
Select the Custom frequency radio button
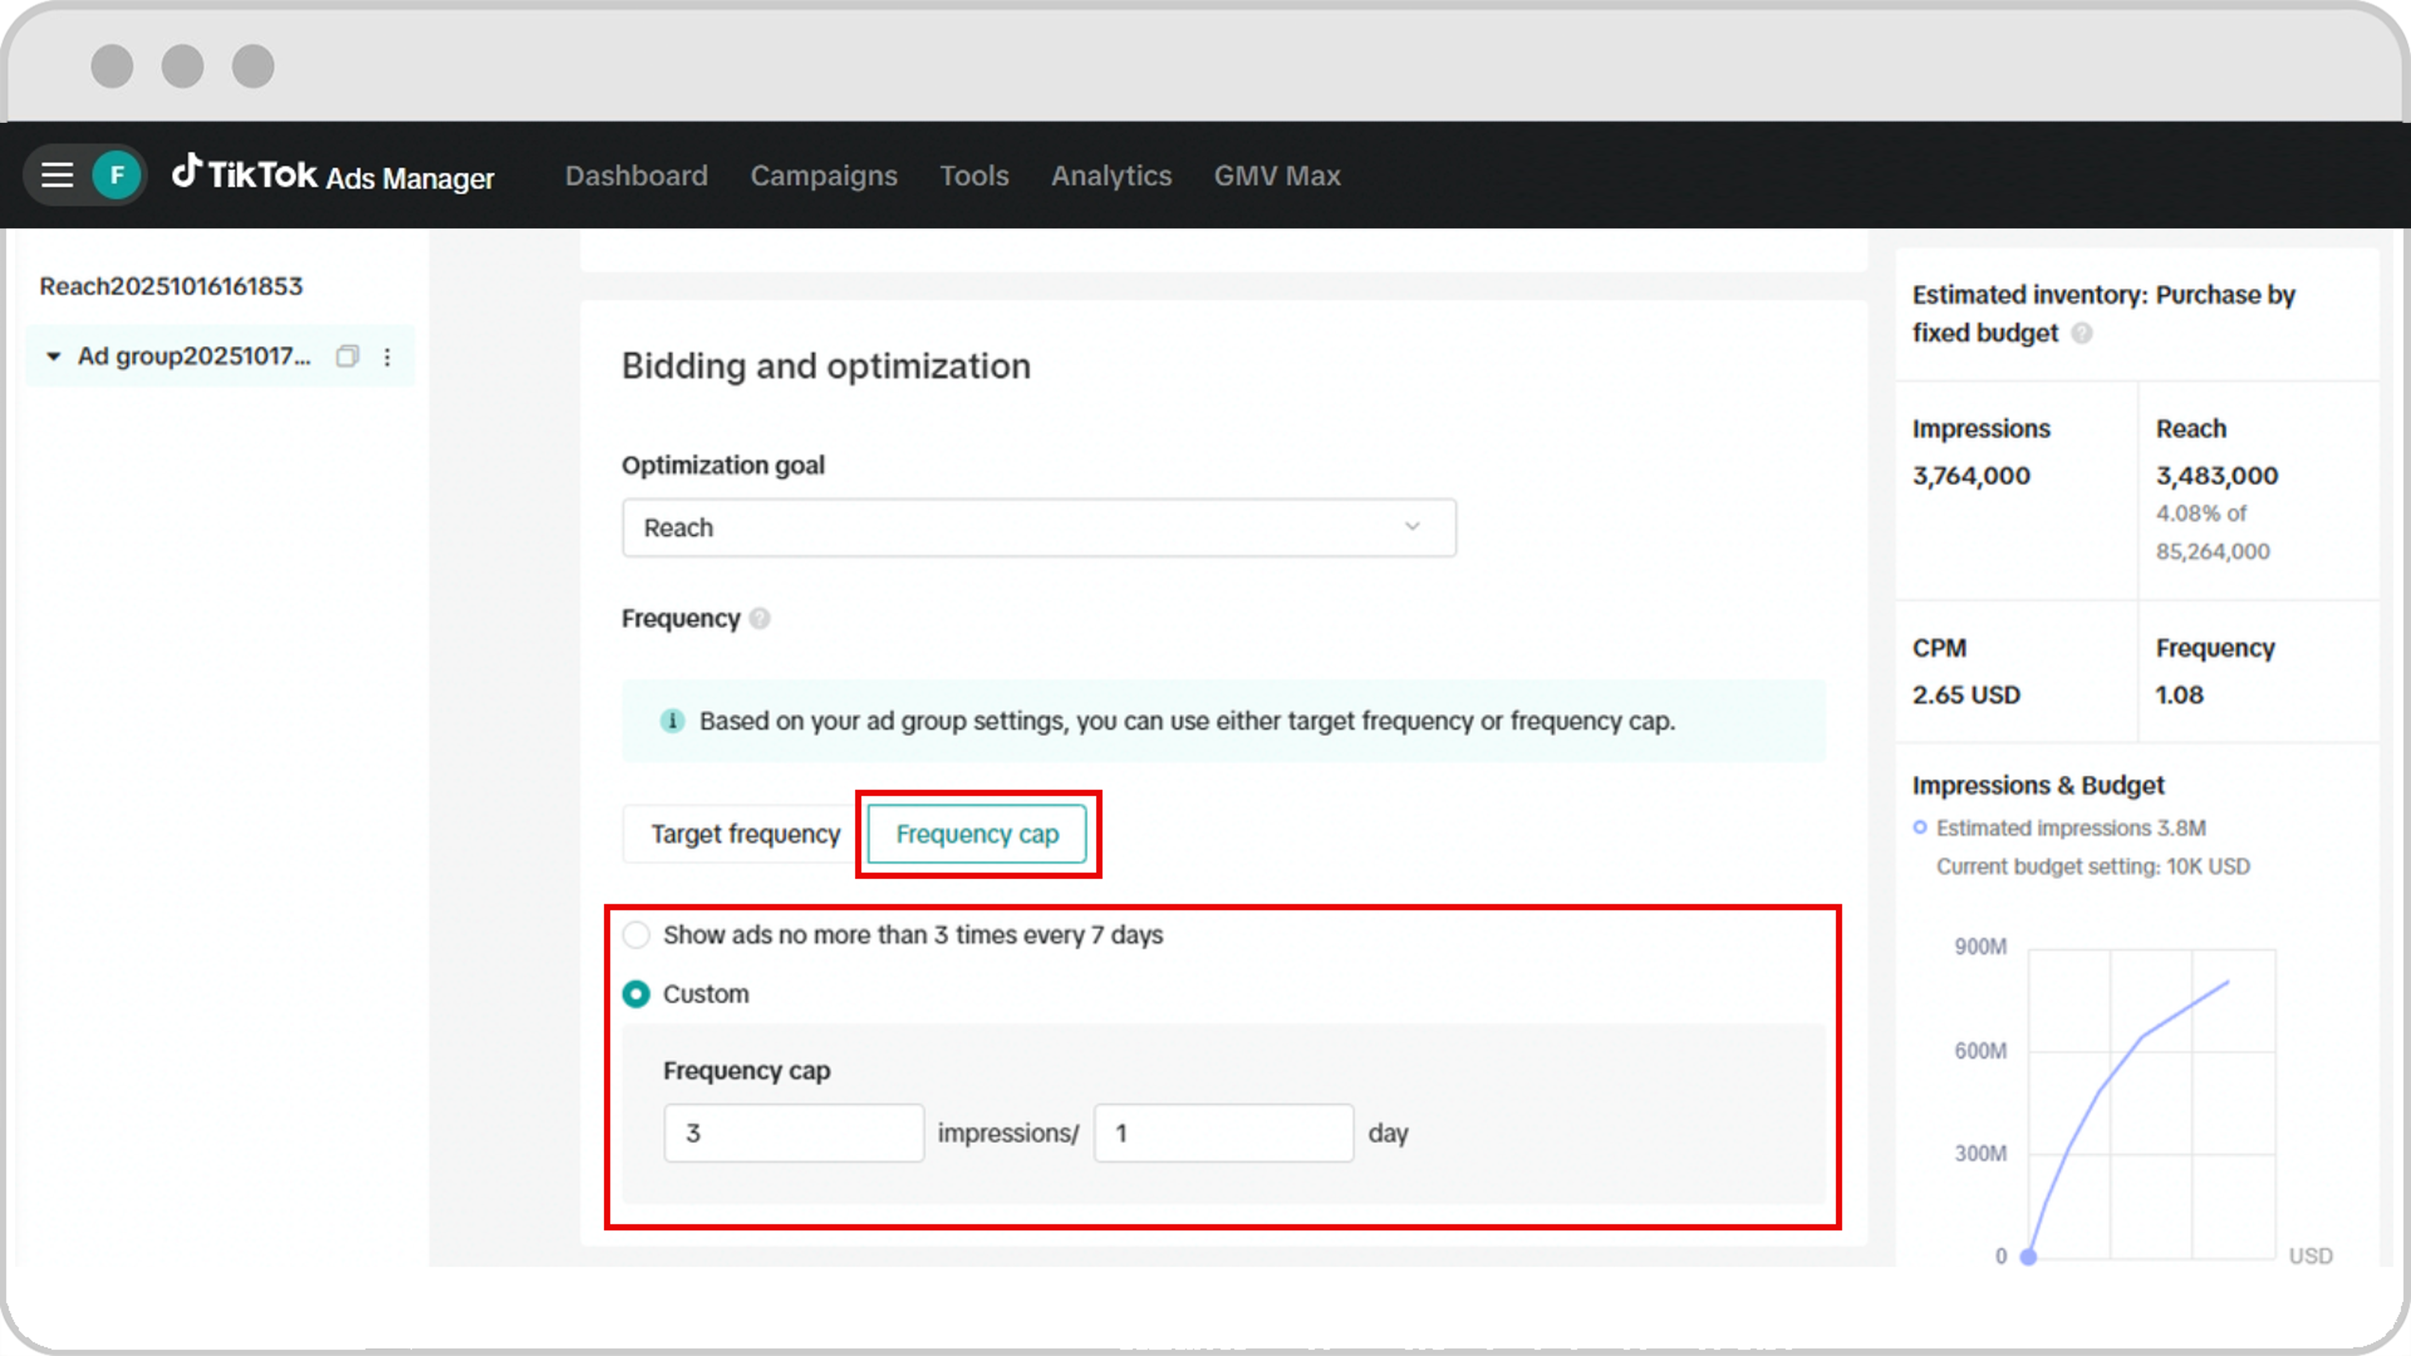coord(636,994)
